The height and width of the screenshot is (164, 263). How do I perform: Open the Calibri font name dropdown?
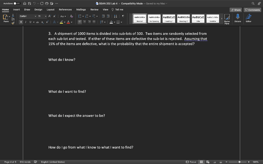[28, 16]
